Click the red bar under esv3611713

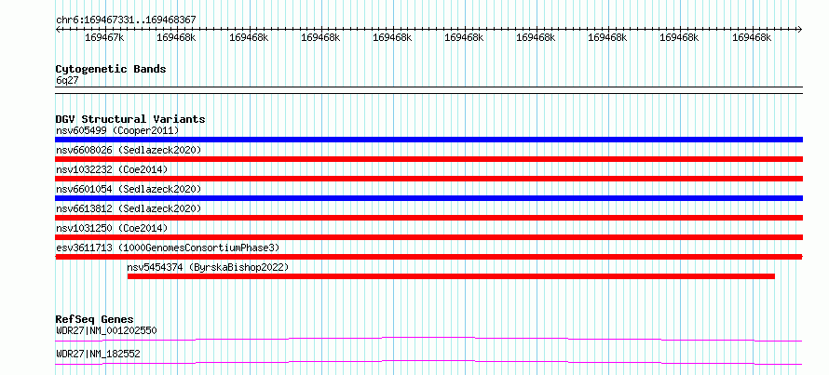click(x=428, y=257)
